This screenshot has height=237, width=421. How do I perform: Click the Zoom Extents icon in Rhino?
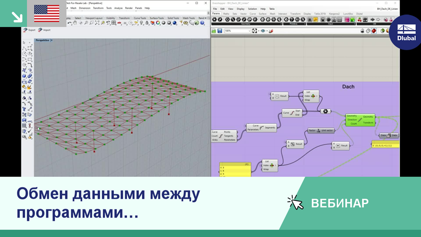click(x=97, y=23)
